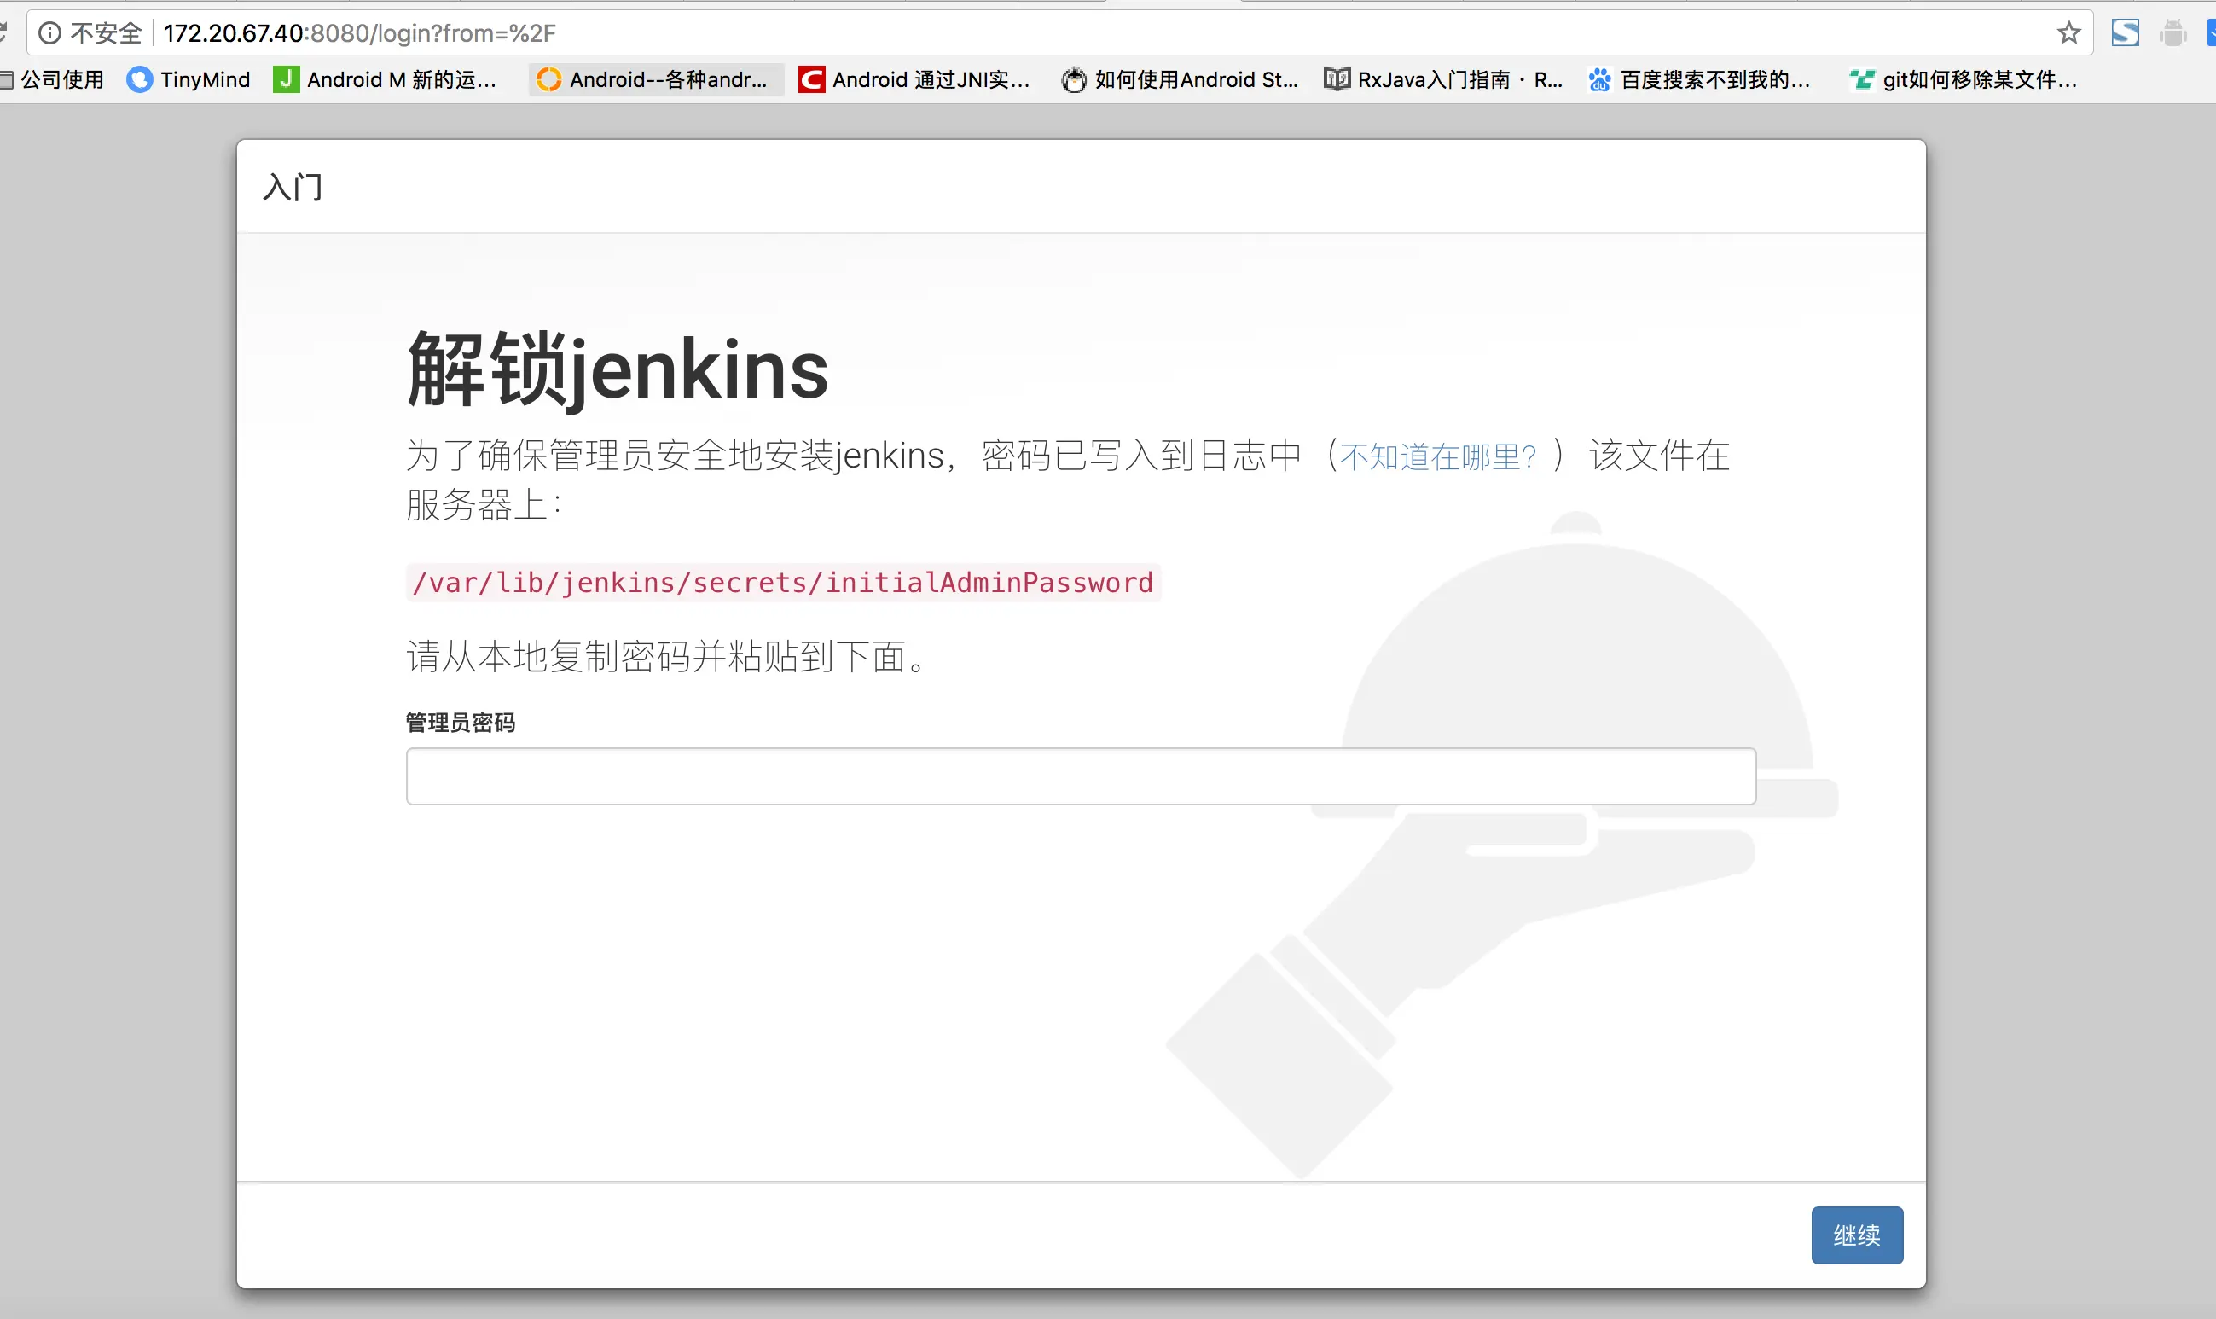
Task: Click the initialAdminPassword file path text
Action: pos(783,583)
